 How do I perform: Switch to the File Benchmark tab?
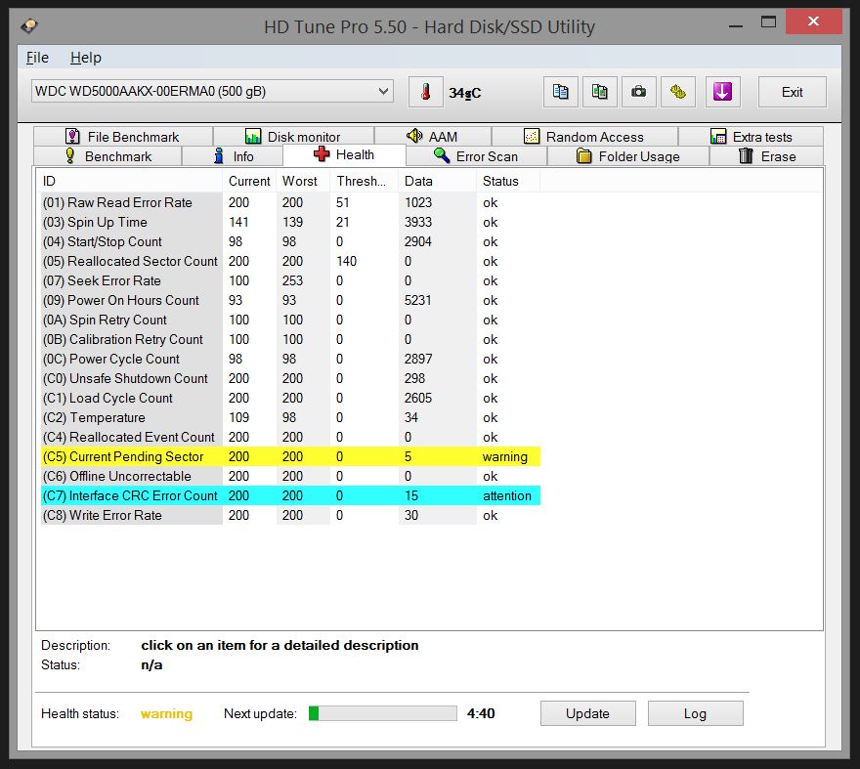point(123,136)
